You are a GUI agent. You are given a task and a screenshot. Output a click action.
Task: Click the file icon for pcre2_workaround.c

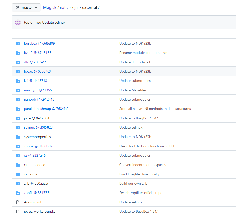pos(18,211)
